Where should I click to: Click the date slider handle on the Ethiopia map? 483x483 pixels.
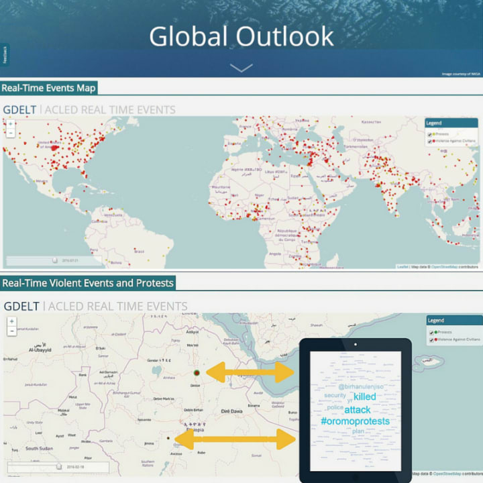[x=59, y=467]
